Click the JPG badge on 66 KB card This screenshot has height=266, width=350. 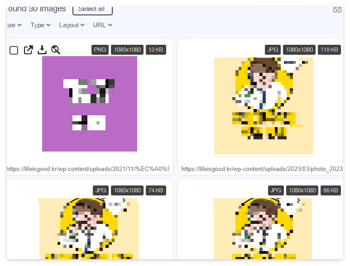coord(276,190)
